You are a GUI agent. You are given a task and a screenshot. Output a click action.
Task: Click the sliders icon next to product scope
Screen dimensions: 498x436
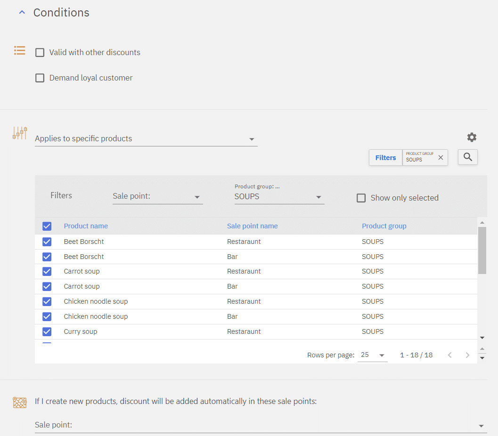pyautogui.click(x=20, y=133)
